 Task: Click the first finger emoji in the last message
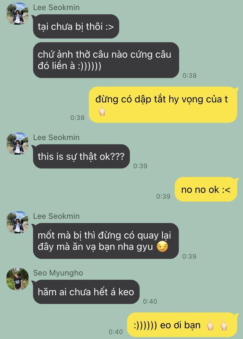[x=210, y=325]
